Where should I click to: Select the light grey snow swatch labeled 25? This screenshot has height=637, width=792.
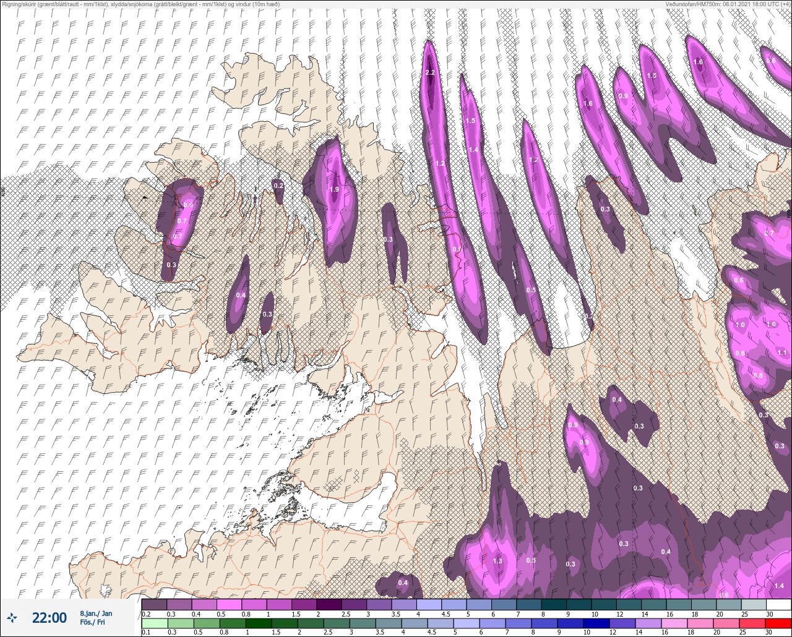(754, 604)
